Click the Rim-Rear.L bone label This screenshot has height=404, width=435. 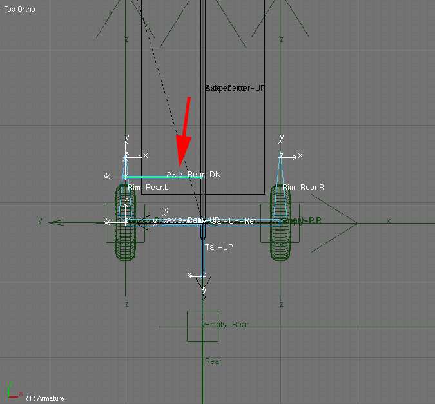point(148,188)
